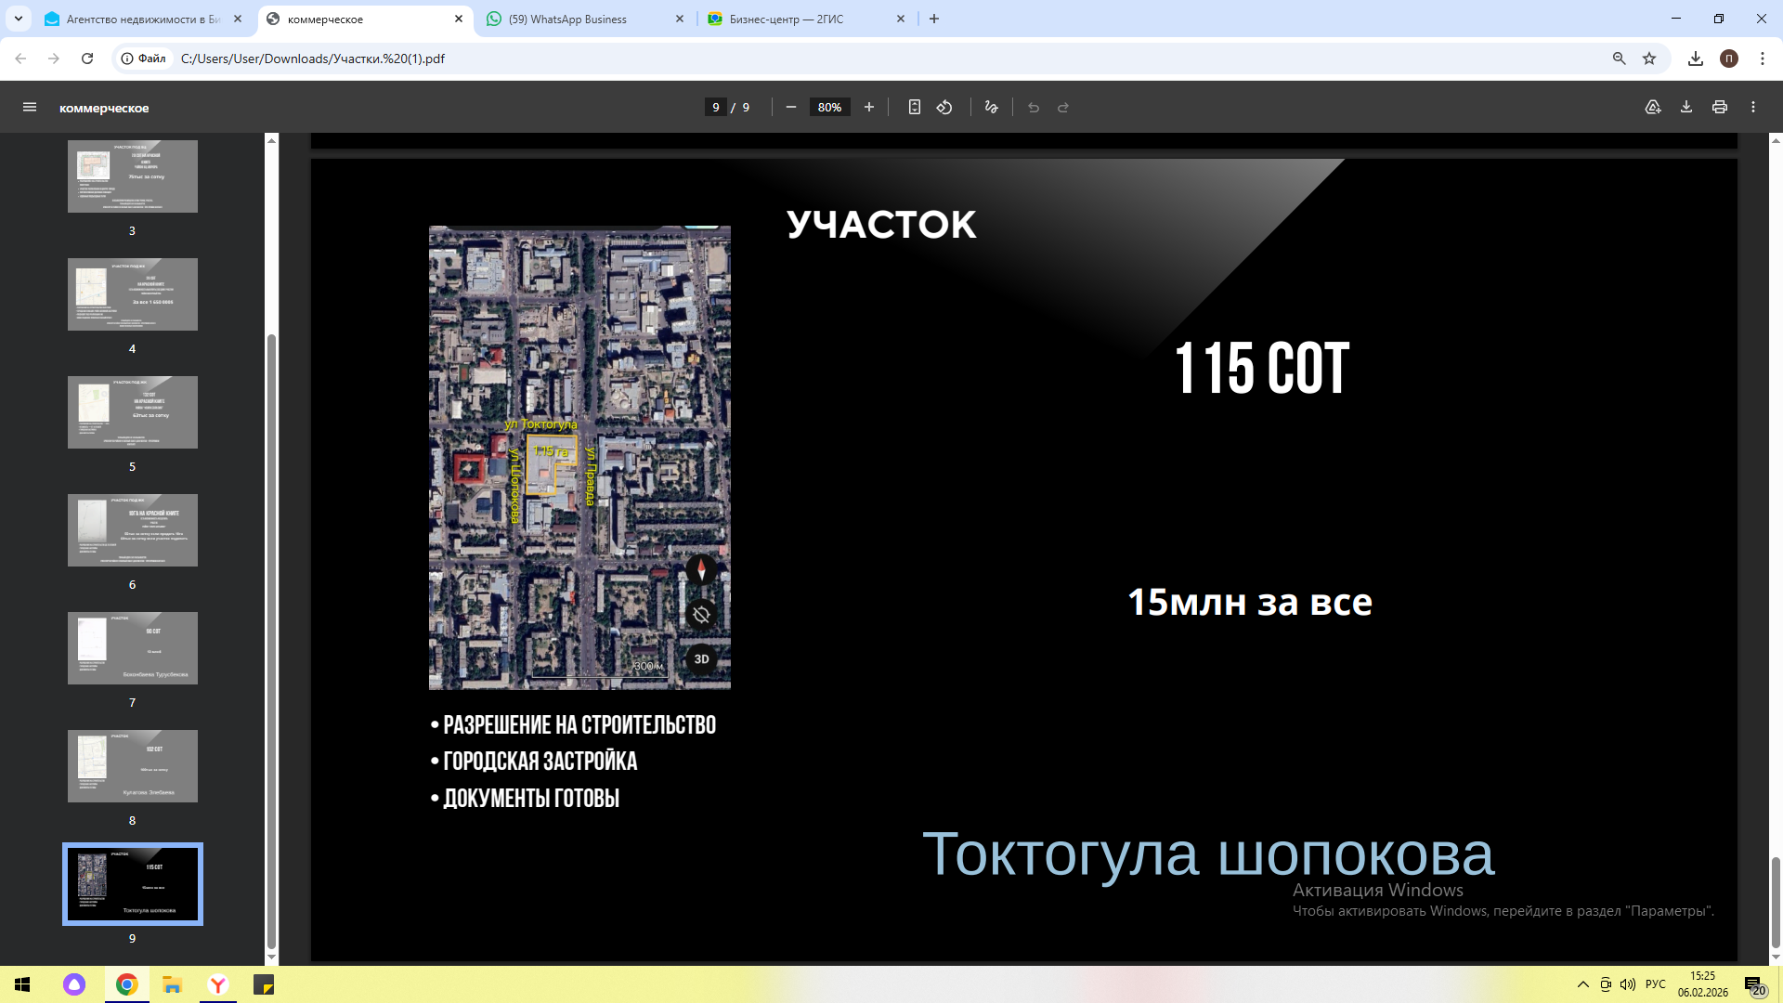Undo the last annotation

(1033, 107)
